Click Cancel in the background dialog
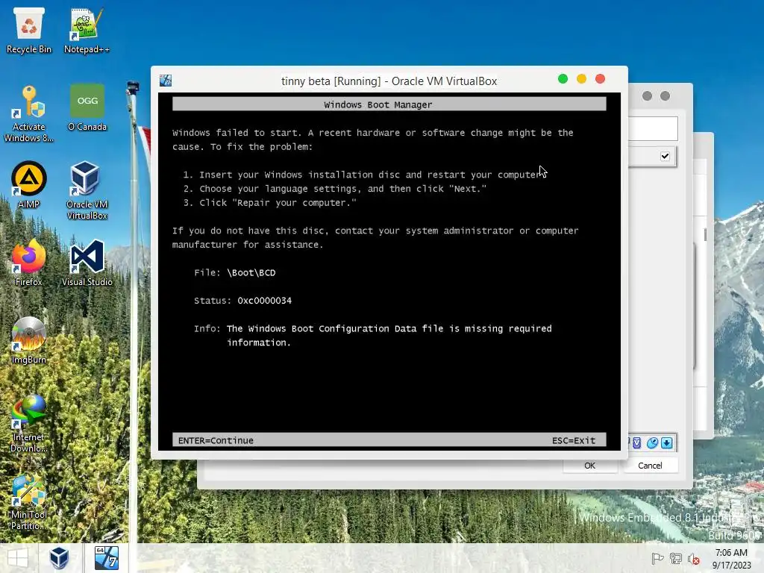764x573 pixels. (x=650, y=466)
